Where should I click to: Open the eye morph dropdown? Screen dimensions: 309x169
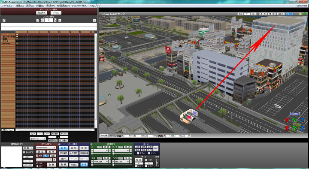tap(101, 150)
